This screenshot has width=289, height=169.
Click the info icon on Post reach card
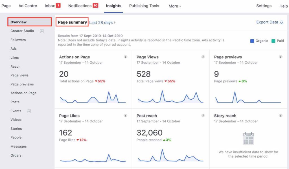(x=203, y=115)
